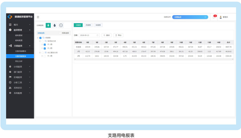Image resolution: width=241 pixels, height=138 pixels.
Task: Select the electricity (lightning bolt) energy type
Action: coord(48,25)
